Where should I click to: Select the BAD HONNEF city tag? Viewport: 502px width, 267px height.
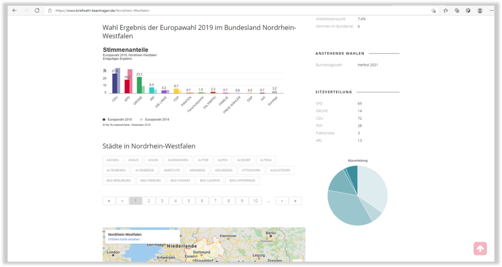pyautogui.click(x=180, y=181)
